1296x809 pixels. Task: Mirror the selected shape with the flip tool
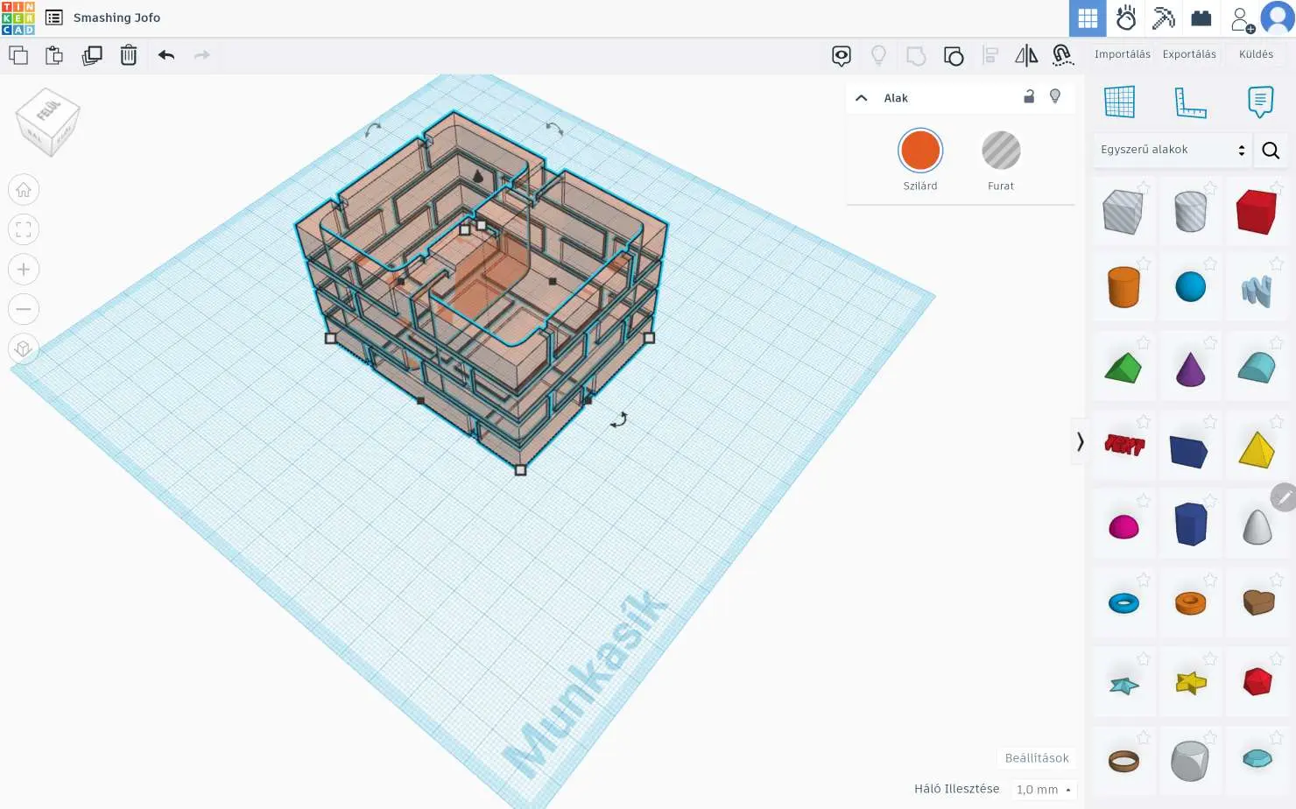pyautogui.click(x=1025, y=55)
